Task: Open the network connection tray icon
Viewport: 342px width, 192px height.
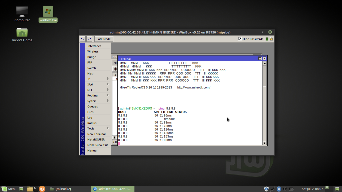Action: click(273, 189)
